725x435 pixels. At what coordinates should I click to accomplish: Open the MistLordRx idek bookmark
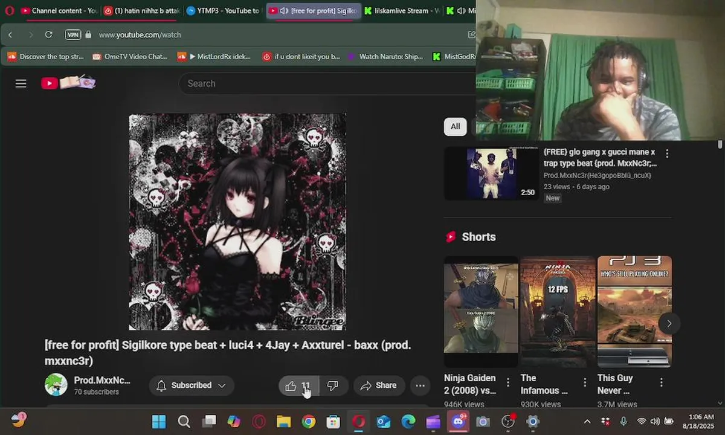214,56
